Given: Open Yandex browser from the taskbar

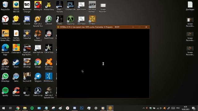Looking at the screenshot, I should point(67,108).
